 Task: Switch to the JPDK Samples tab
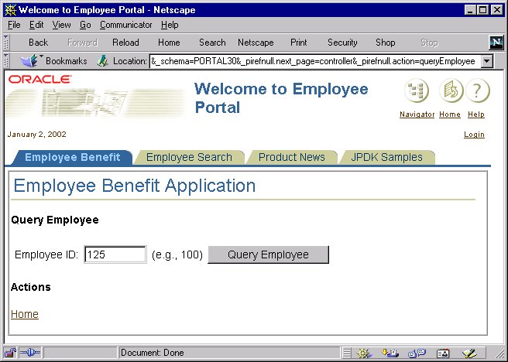[x=386, y=157]
